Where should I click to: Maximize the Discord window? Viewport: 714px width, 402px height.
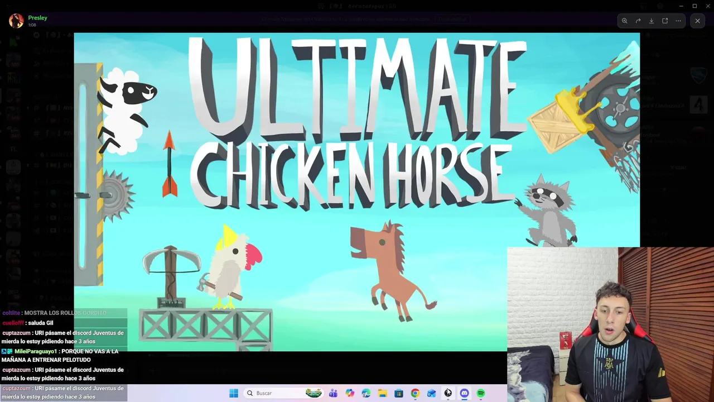click(694, 6)
